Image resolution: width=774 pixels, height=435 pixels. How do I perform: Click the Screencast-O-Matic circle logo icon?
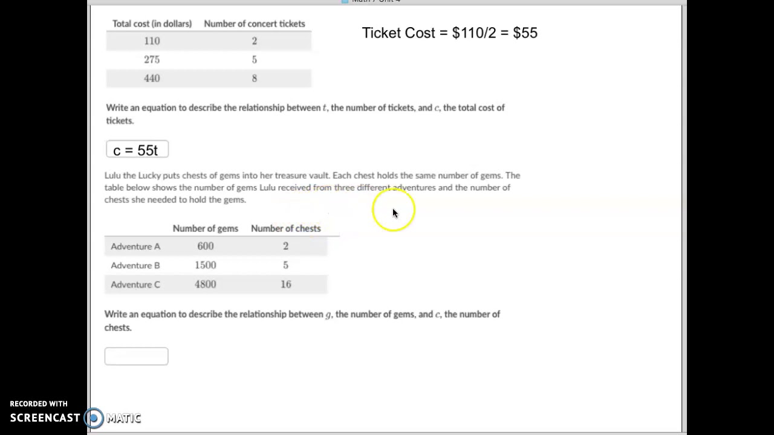[94, 417]
